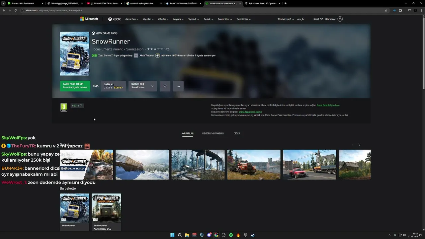Open the Sürüm Seç edition dropdown

tap(143, 86)
